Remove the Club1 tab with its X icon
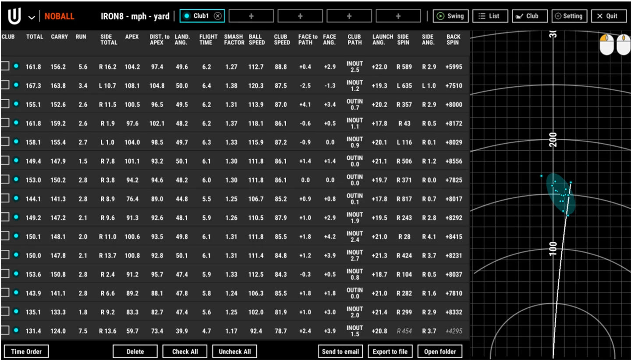Screen dimensions: 631x360 [218, 16]
